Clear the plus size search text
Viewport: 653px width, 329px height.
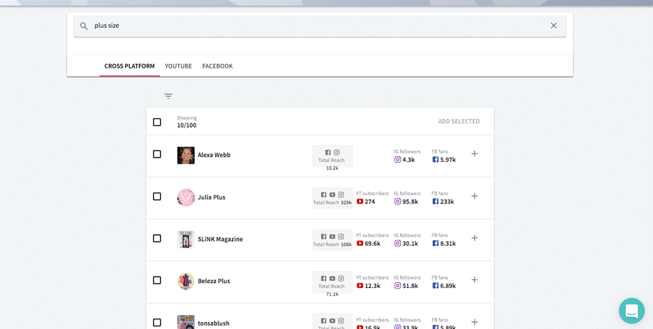coord(554,26)
